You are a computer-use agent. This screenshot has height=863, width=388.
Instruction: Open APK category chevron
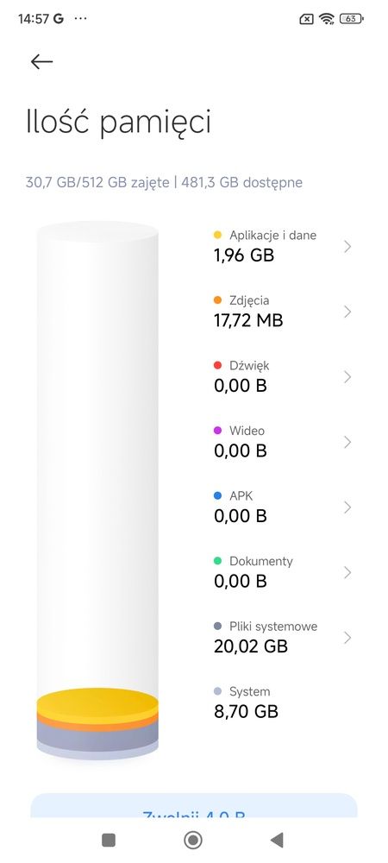coord(347,507)
